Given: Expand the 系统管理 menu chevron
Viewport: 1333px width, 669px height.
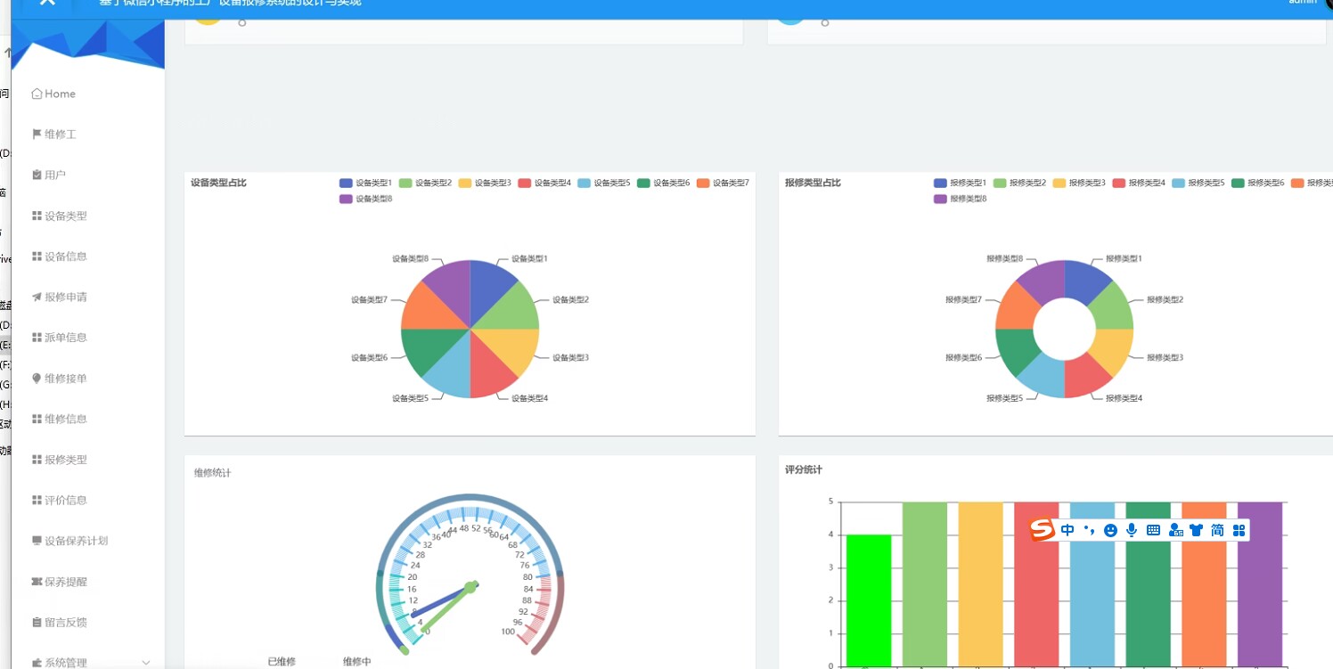Looking at the screenshot, I should (x=146, y=662).
